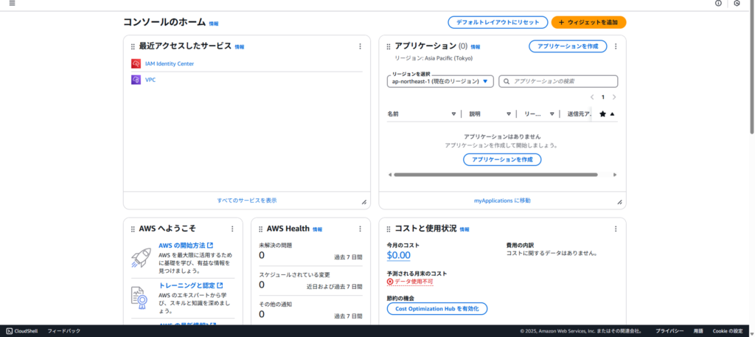Click the red データ使用不可 warning icon
Screen dimensions: 755x337
point(390,281)
